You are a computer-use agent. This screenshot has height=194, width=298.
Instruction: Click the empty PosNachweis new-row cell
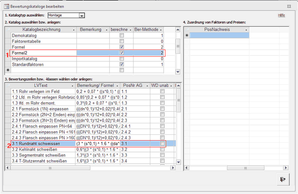[219, 36]
